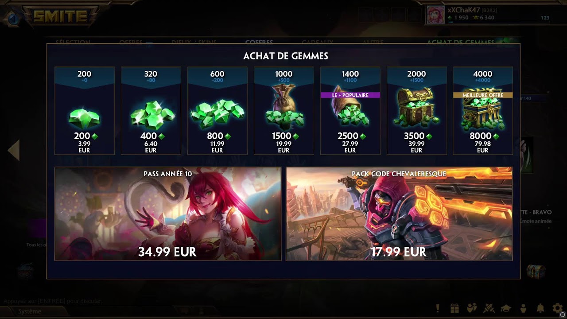Go back with the left arrow
This screenshot has width=567, height=319.
14,150
